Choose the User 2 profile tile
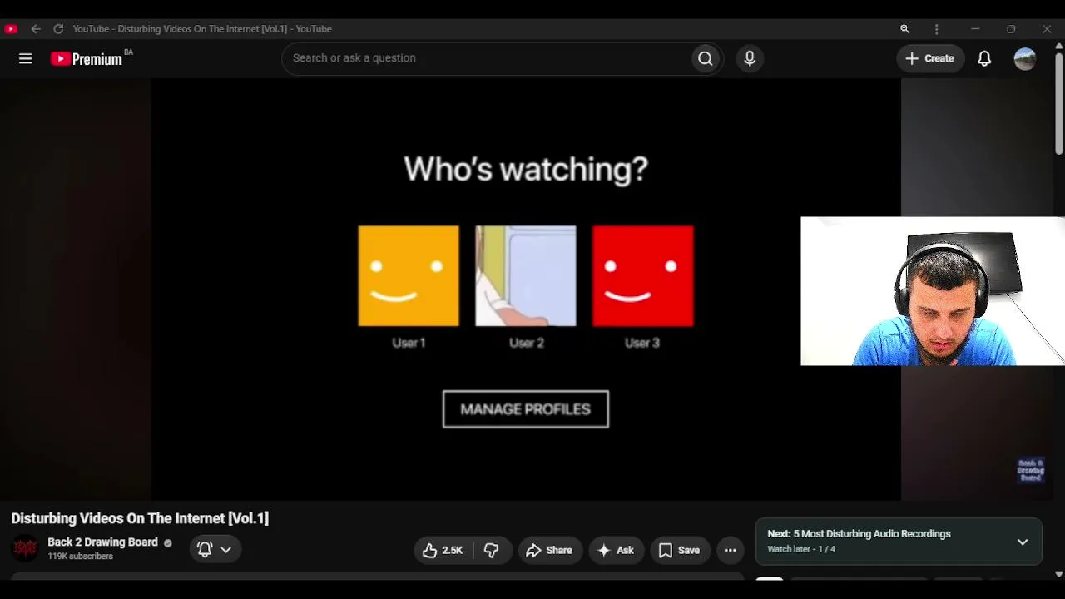 coord(526,276)
